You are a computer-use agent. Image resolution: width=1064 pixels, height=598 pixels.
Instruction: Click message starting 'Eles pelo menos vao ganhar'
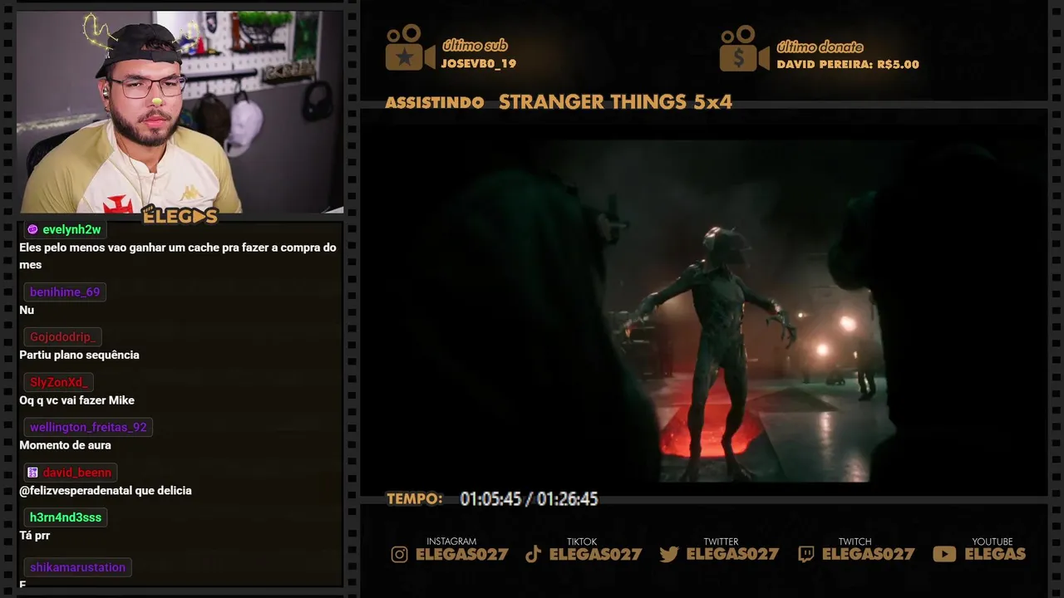(178, 256)
